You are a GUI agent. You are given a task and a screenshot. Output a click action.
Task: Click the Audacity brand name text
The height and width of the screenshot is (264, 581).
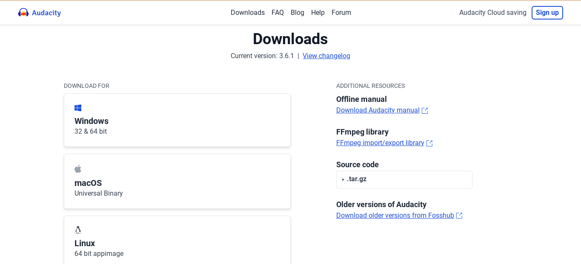[x=46, y=13]
